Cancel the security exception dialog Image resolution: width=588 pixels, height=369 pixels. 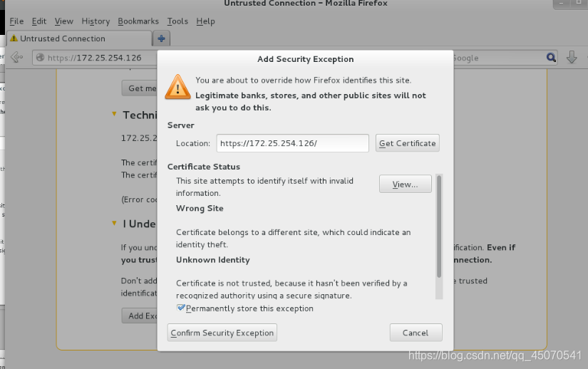(x=416, y=333)
